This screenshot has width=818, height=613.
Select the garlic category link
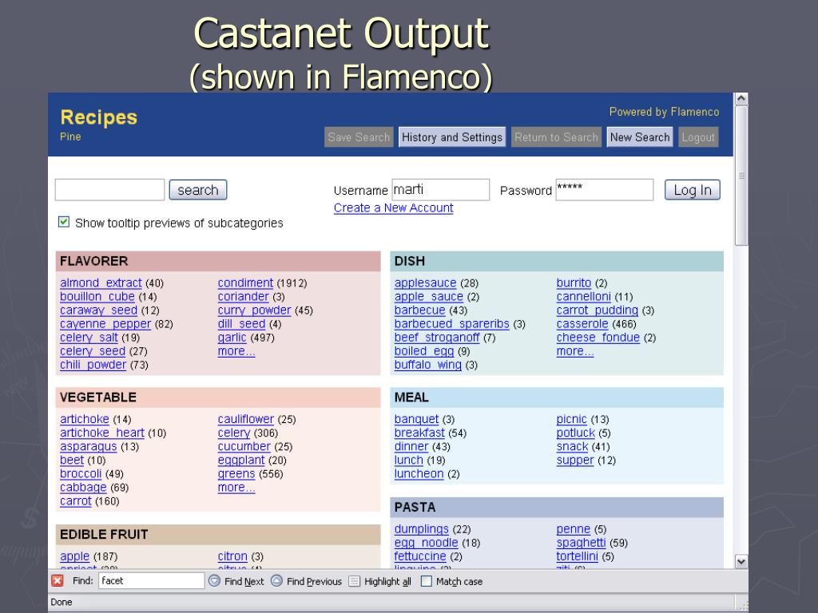point(232,338)
